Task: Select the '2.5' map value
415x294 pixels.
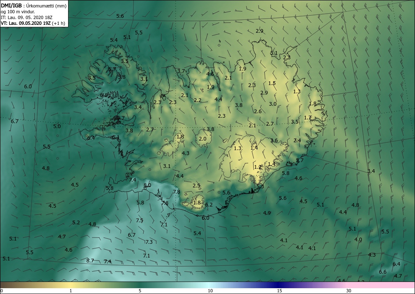Action: pos(196,185)
